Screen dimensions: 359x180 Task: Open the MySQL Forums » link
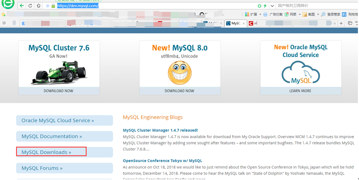pyautogui.click(x=64, y=168)
